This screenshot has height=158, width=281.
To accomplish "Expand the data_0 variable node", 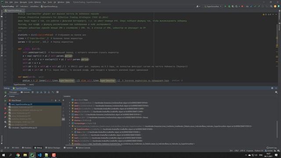I will pos(70,111).
